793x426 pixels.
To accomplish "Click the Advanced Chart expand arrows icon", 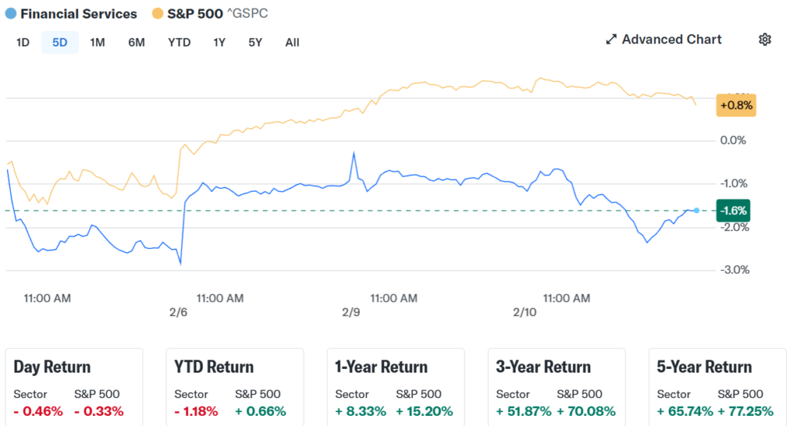I will [611, 39].
